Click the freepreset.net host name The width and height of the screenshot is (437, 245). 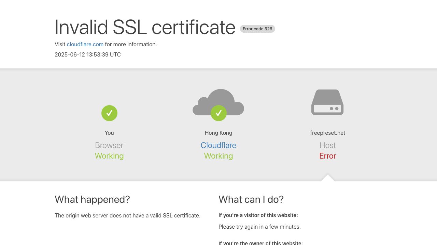click(x=328, y=133)
